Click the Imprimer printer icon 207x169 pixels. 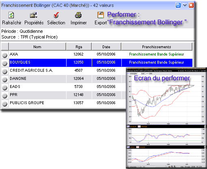(78, 15)
